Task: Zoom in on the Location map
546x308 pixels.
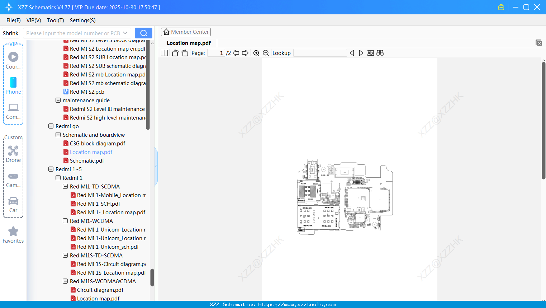Action: (256, 53)
